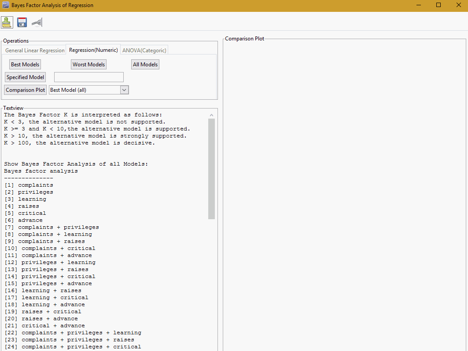Click model line '[14] privileges + critical'
This screenshot has height=351, width=468.
tap(50, 277)
